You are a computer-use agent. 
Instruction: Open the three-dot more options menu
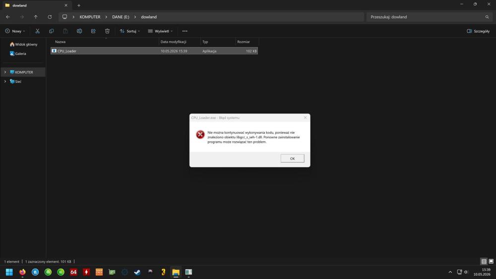[185, 31]
